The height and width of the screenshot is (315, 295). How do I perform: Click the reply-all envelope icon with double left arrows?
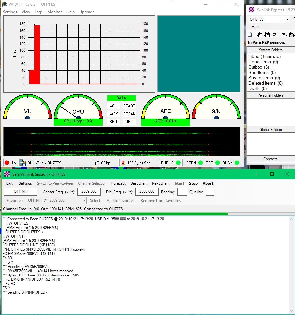(267, 34)
